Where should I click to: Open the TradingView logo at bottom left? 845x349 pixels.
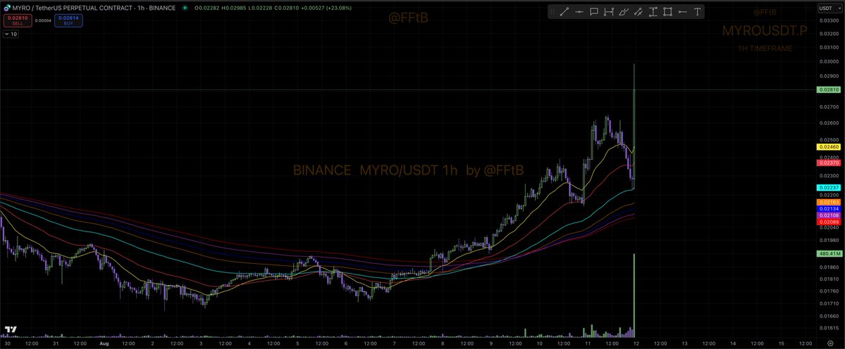tap(10, 329)
